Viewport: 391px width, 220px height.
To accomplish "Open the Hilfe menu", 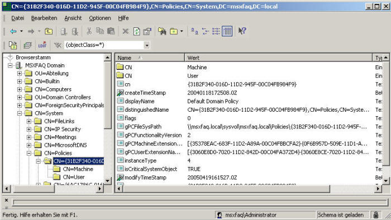I will point(123,18).
